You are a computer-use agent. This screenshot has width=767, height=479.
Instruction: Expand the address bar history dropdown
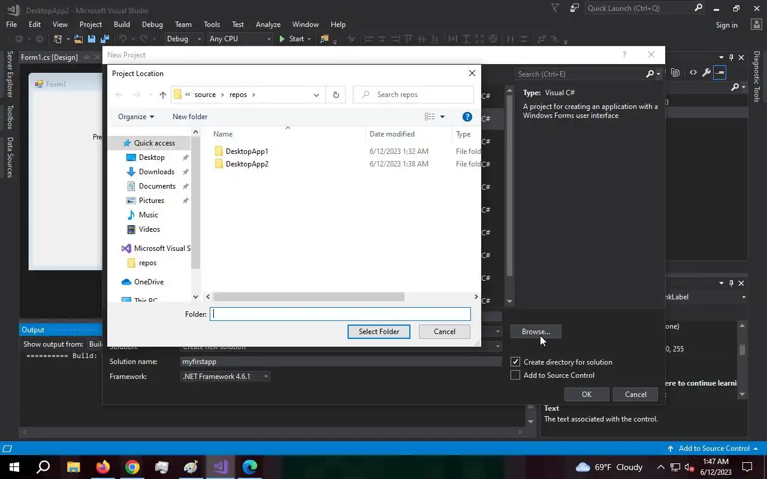click(x=316, y=95)
